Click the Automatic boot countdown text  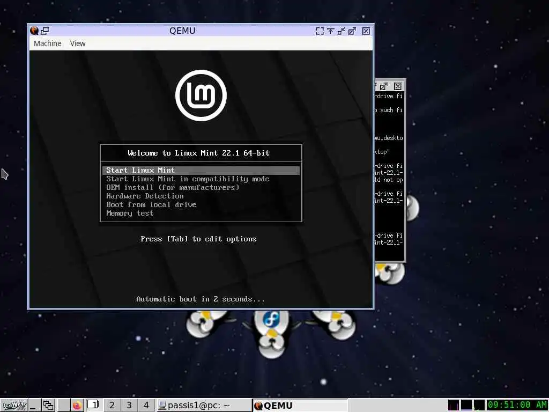[x=201, y=299]
